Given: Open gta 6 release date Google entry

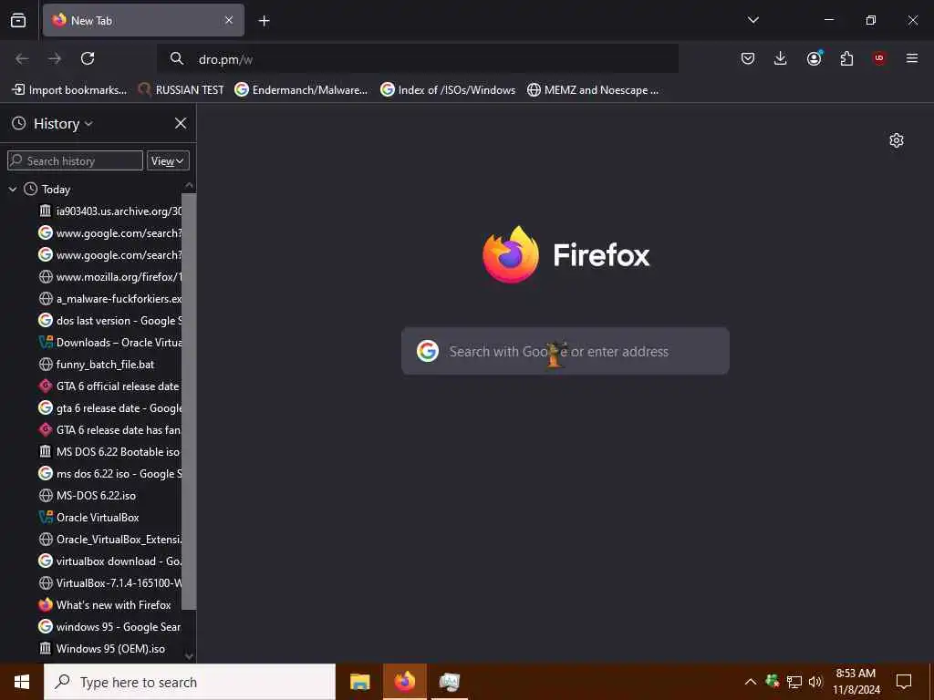Looking at the screenshot, I should click(x=109, y=407).
